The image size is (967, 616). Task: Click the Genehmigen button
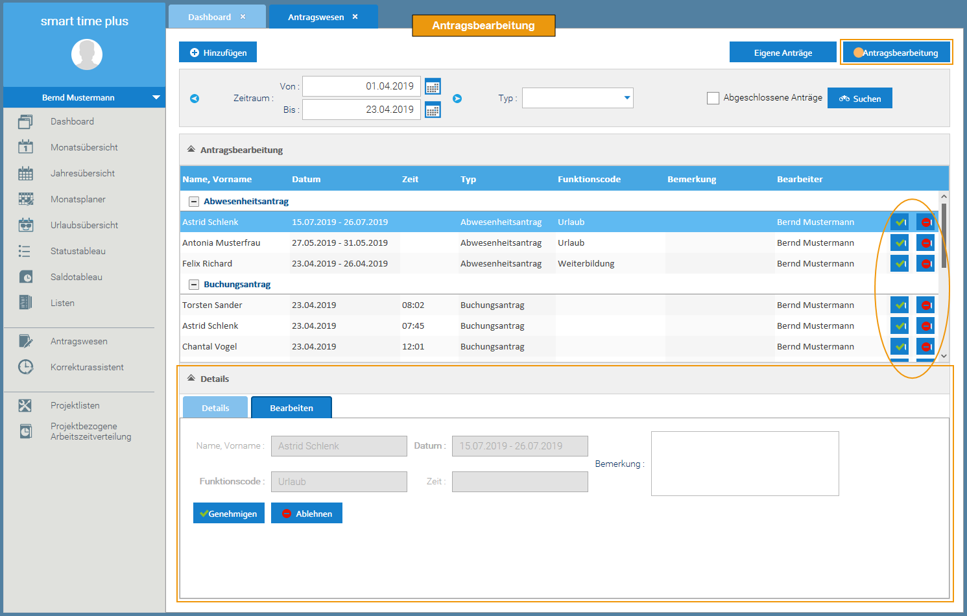pyautogui.click(x=229, y=513)
